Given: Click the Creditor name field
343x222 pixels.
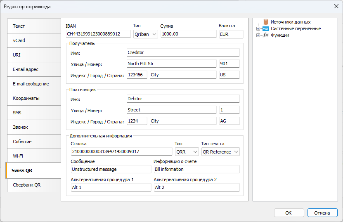Looking at the screenshot, I should click(x=183, y=52).
